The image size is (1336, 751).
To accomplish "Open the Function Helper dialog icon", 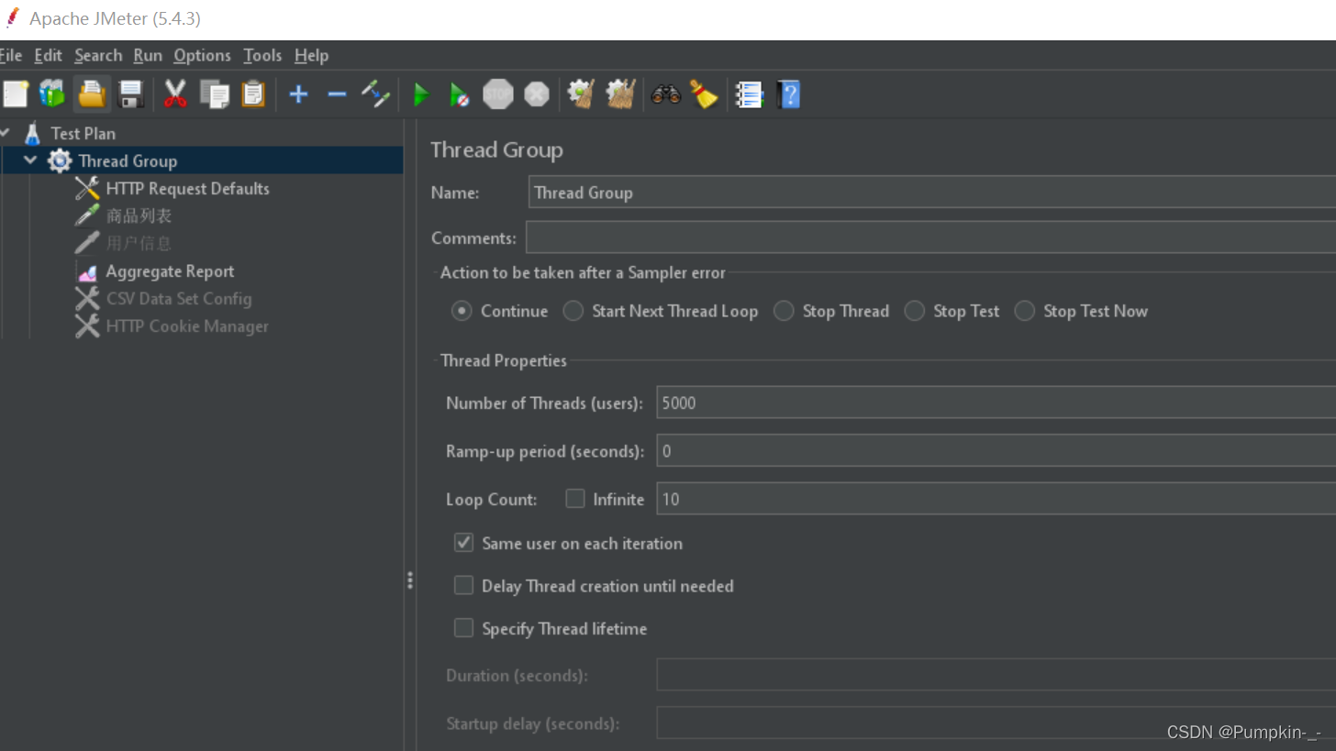I will [750, 94].
